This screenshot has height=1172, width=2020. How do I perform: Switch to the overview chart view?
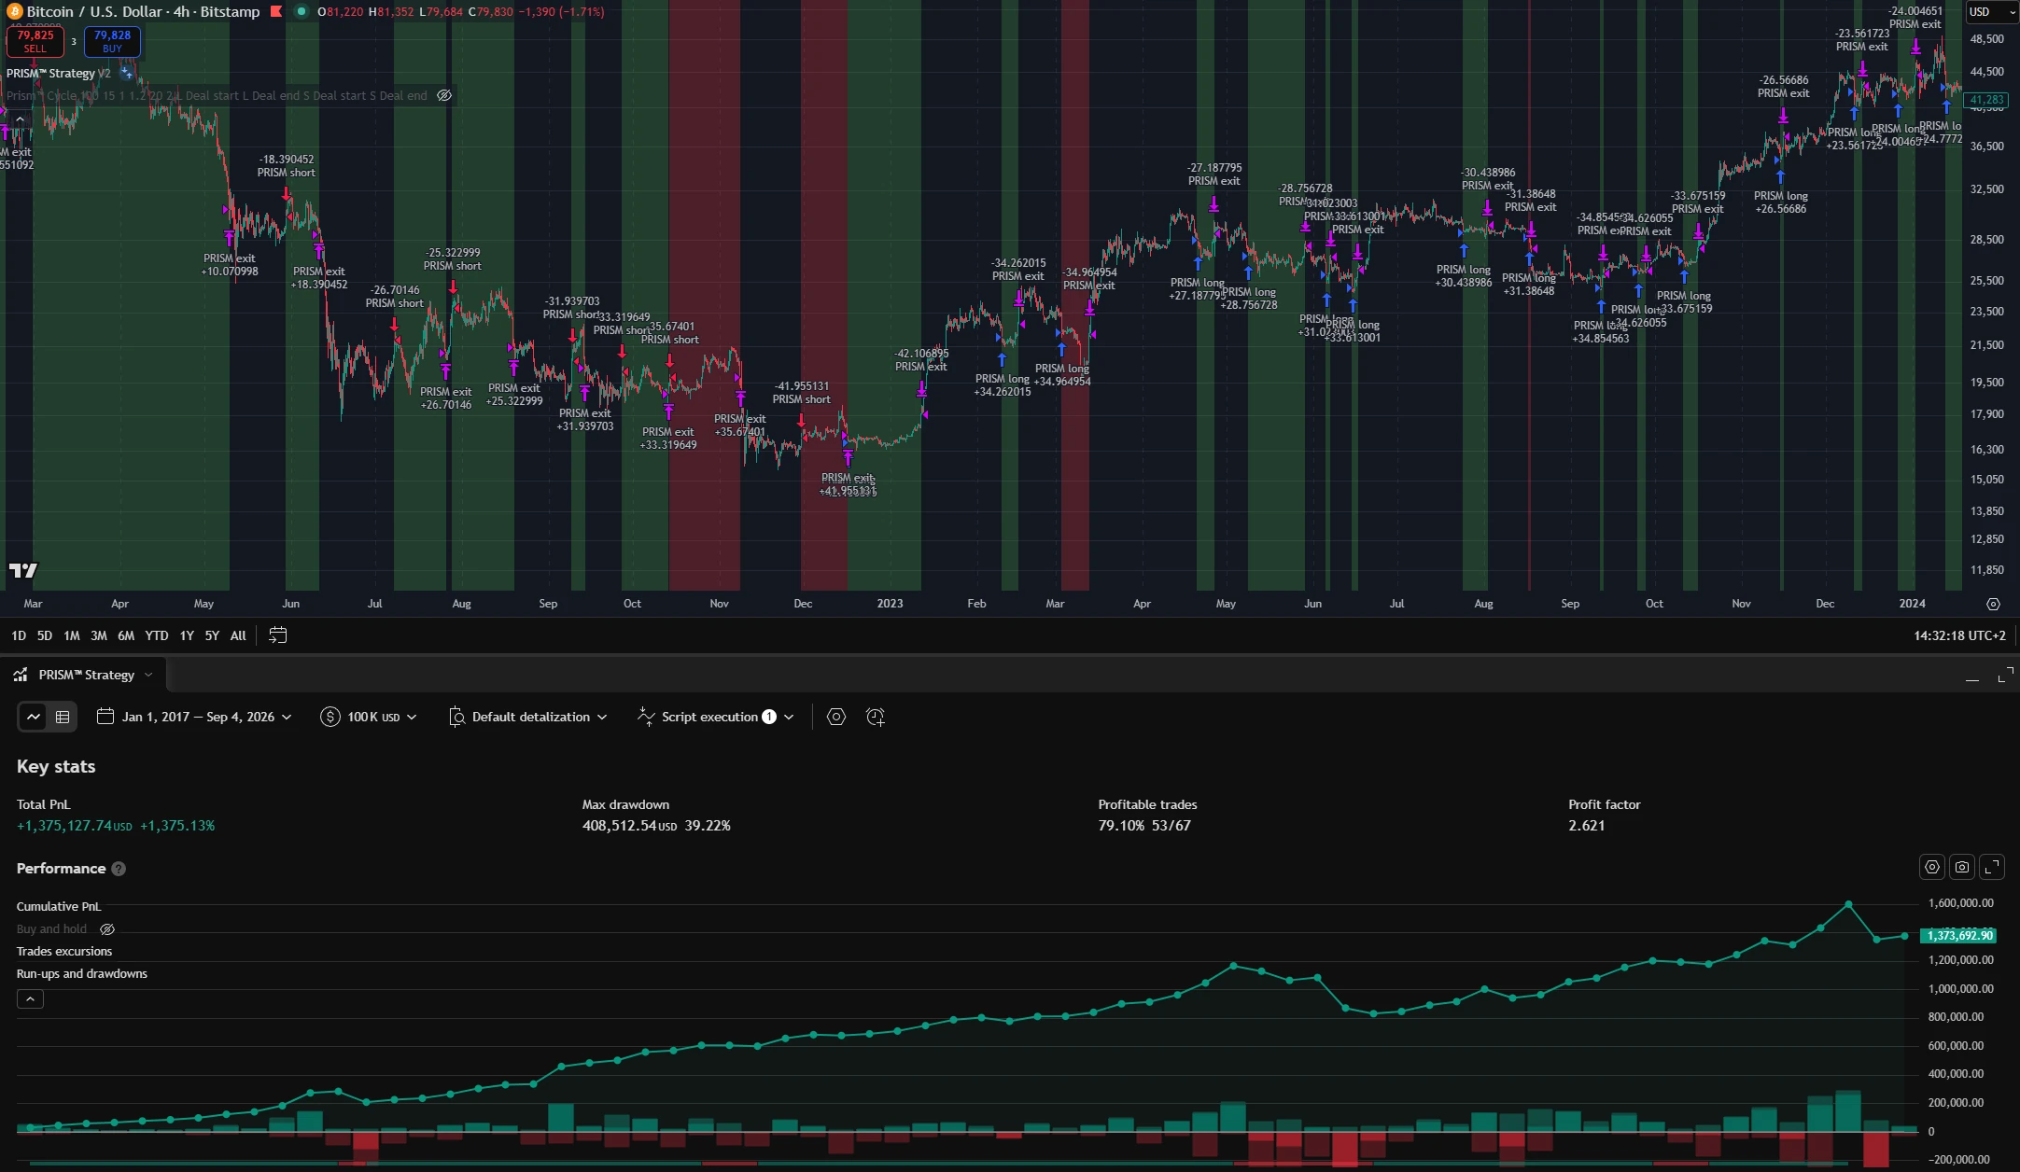34,717
